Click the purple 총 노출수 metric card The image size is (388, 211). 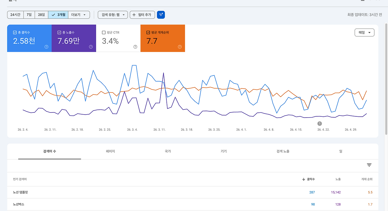point(74,38)
